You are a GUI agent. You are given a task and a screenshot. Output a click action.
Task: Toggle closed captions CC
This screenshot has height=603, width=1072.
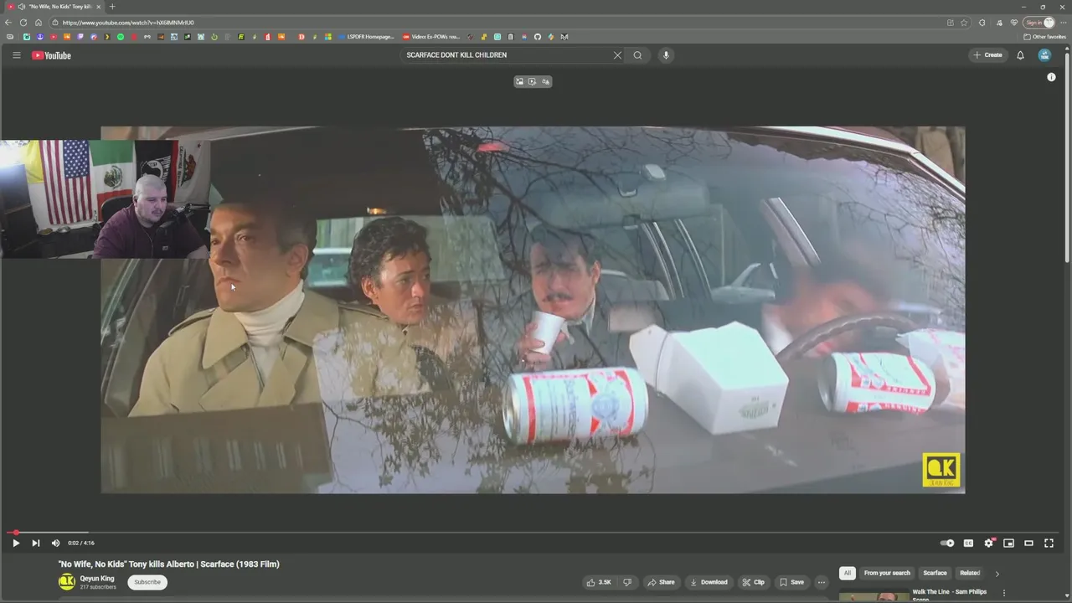click(x=968, y=543)
